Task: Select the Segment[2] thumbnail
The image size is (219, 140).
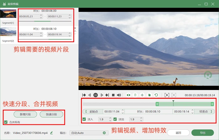Action: pos(8,32)
